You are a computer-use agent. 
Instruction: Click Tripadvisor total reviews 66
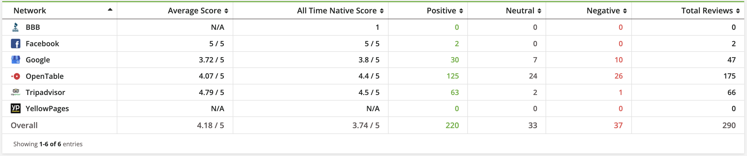[x=731, y=92]
